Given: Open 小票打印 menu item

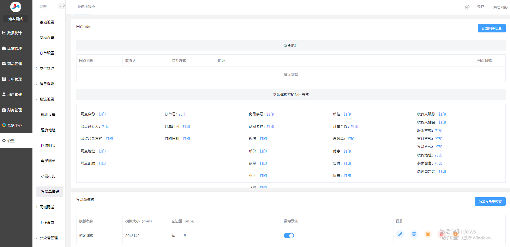Looking at the screenshot, I should 48,176.
